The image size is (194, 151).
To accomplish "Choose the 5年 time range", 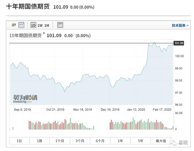I will [141, 141].
